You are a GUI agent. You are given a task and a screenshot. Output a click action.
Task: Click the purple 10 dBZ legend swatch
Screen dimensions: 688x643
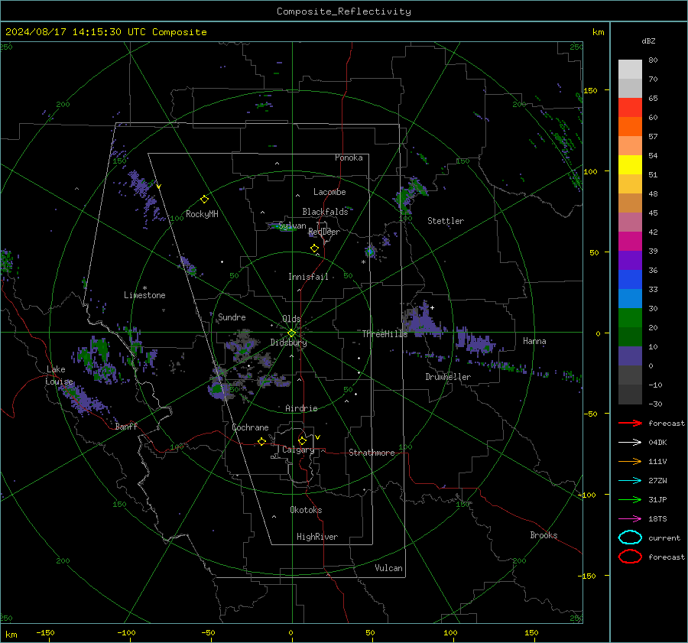pos(630,356)
